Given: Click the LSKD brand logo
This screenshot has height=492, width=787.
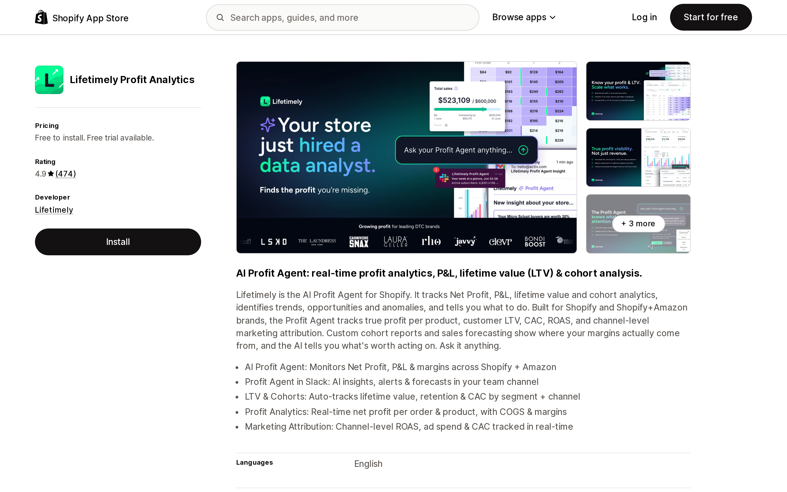Looking at the screenshot, I should click(274, 242).
